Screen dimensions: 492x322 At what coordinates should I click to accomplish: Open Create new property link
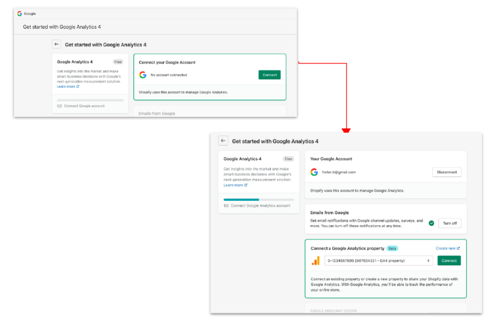coord(448,248)
